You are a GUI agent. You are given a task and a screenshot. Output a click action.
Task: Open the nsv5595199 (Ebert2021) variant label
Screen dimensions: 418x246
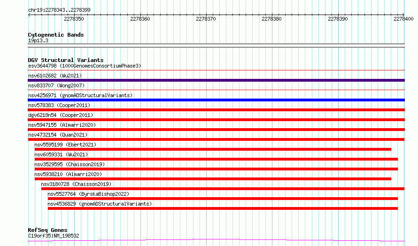pos(65,145)
